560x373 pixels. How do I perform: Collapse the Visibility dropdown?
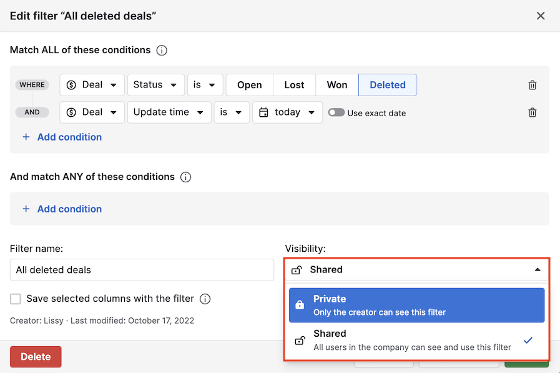(x=537, y=269)
